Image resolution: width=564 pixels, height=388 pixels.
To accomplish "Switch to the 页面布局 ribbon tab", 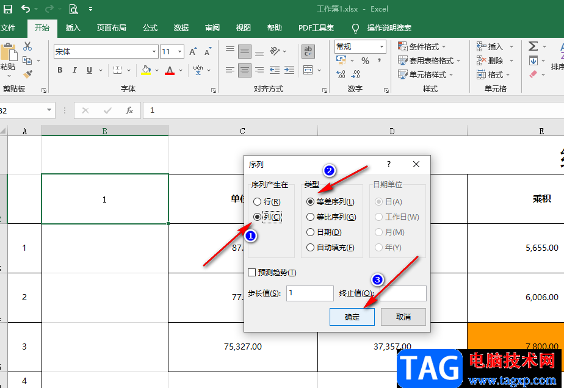I will [x=111, y=27].
